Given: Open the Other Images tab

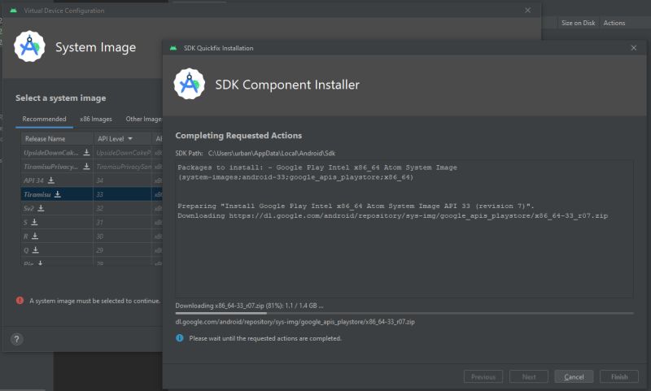Looking at the screenshot, I should click(x=144, y=119).
